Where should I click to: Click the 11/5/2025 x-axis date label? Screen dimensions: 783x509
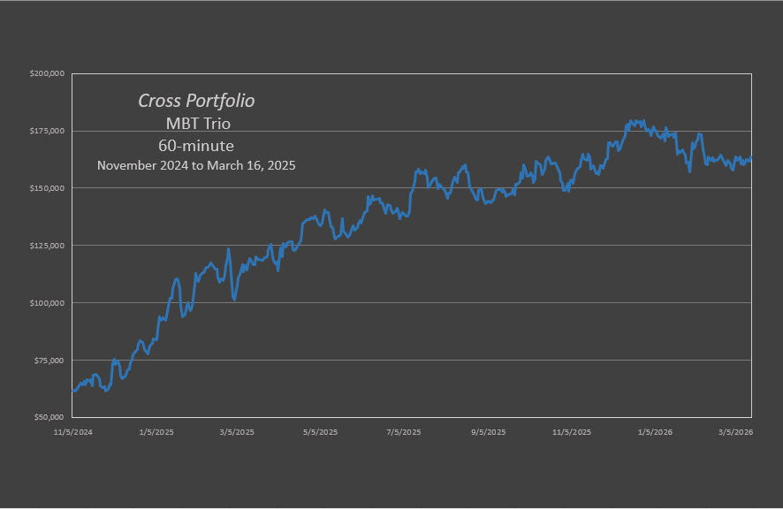(x=570, y=433)
